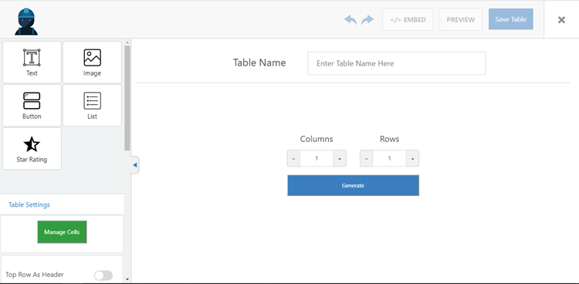Viewport: 579px width, 284px height.
Task: Switch to Table Settings tab
Action: pos(29,205)
